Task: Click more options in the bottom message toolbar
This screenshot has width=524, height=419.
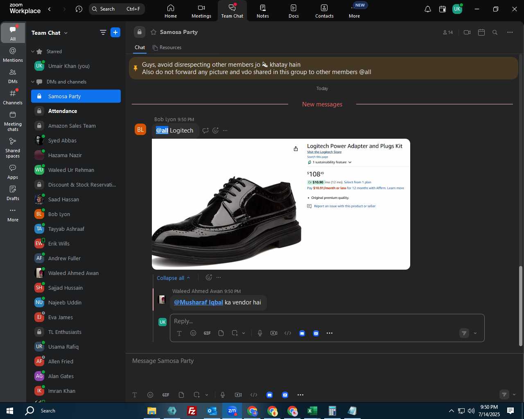Action: pos(300,395)
